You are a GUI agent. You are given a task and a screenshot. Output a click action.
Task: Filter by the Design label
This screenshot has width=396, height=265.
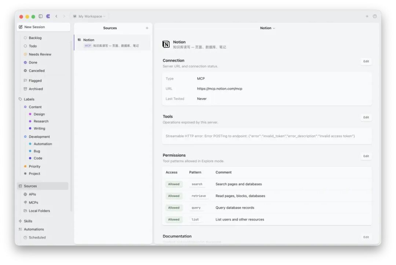(39, 114)
